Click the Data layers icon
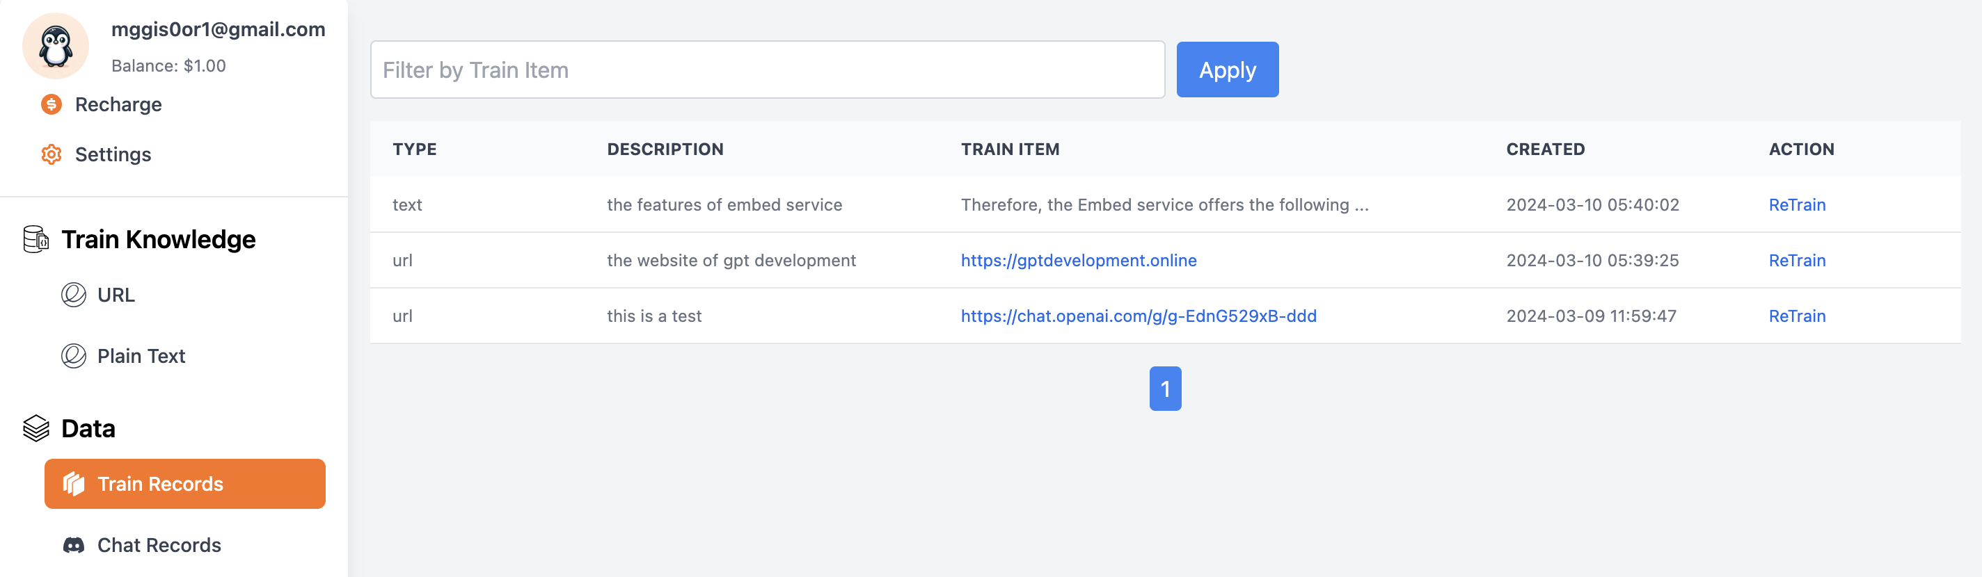Image resolution: width=1982 pixels, height=577 pixels. coord(36,429)
